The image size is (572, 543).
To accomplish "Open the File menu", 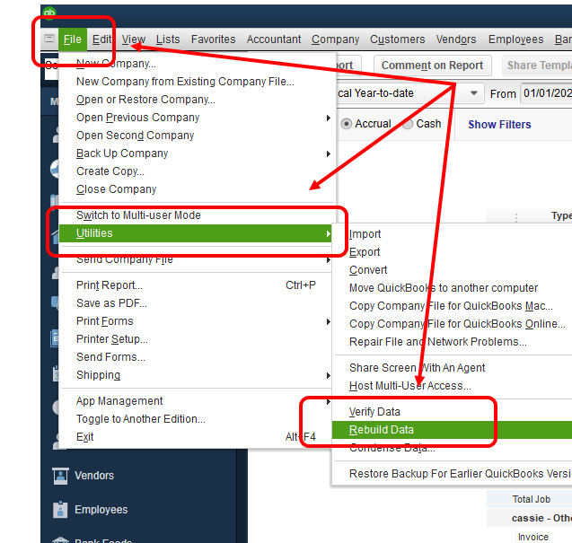I will coord(72,39).
